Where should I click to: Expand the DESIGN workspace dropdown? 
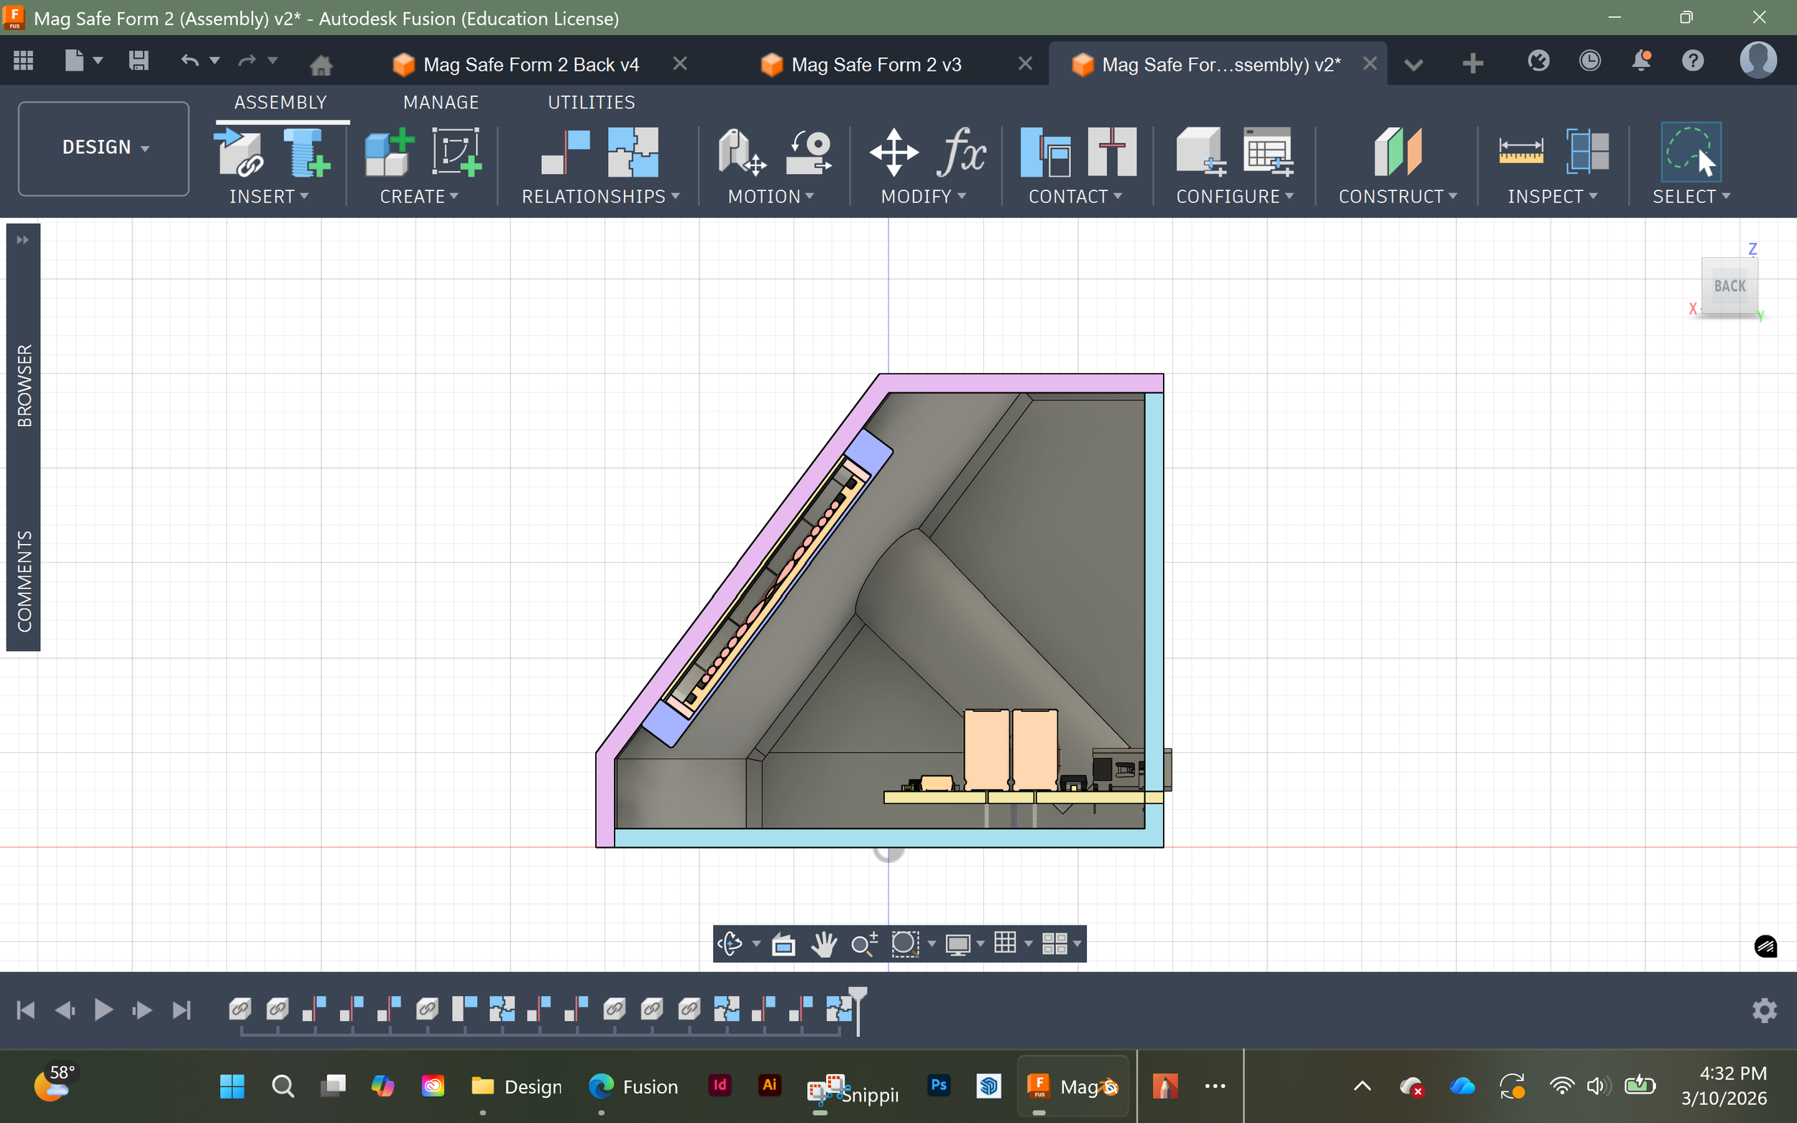[x=104, y=148]
